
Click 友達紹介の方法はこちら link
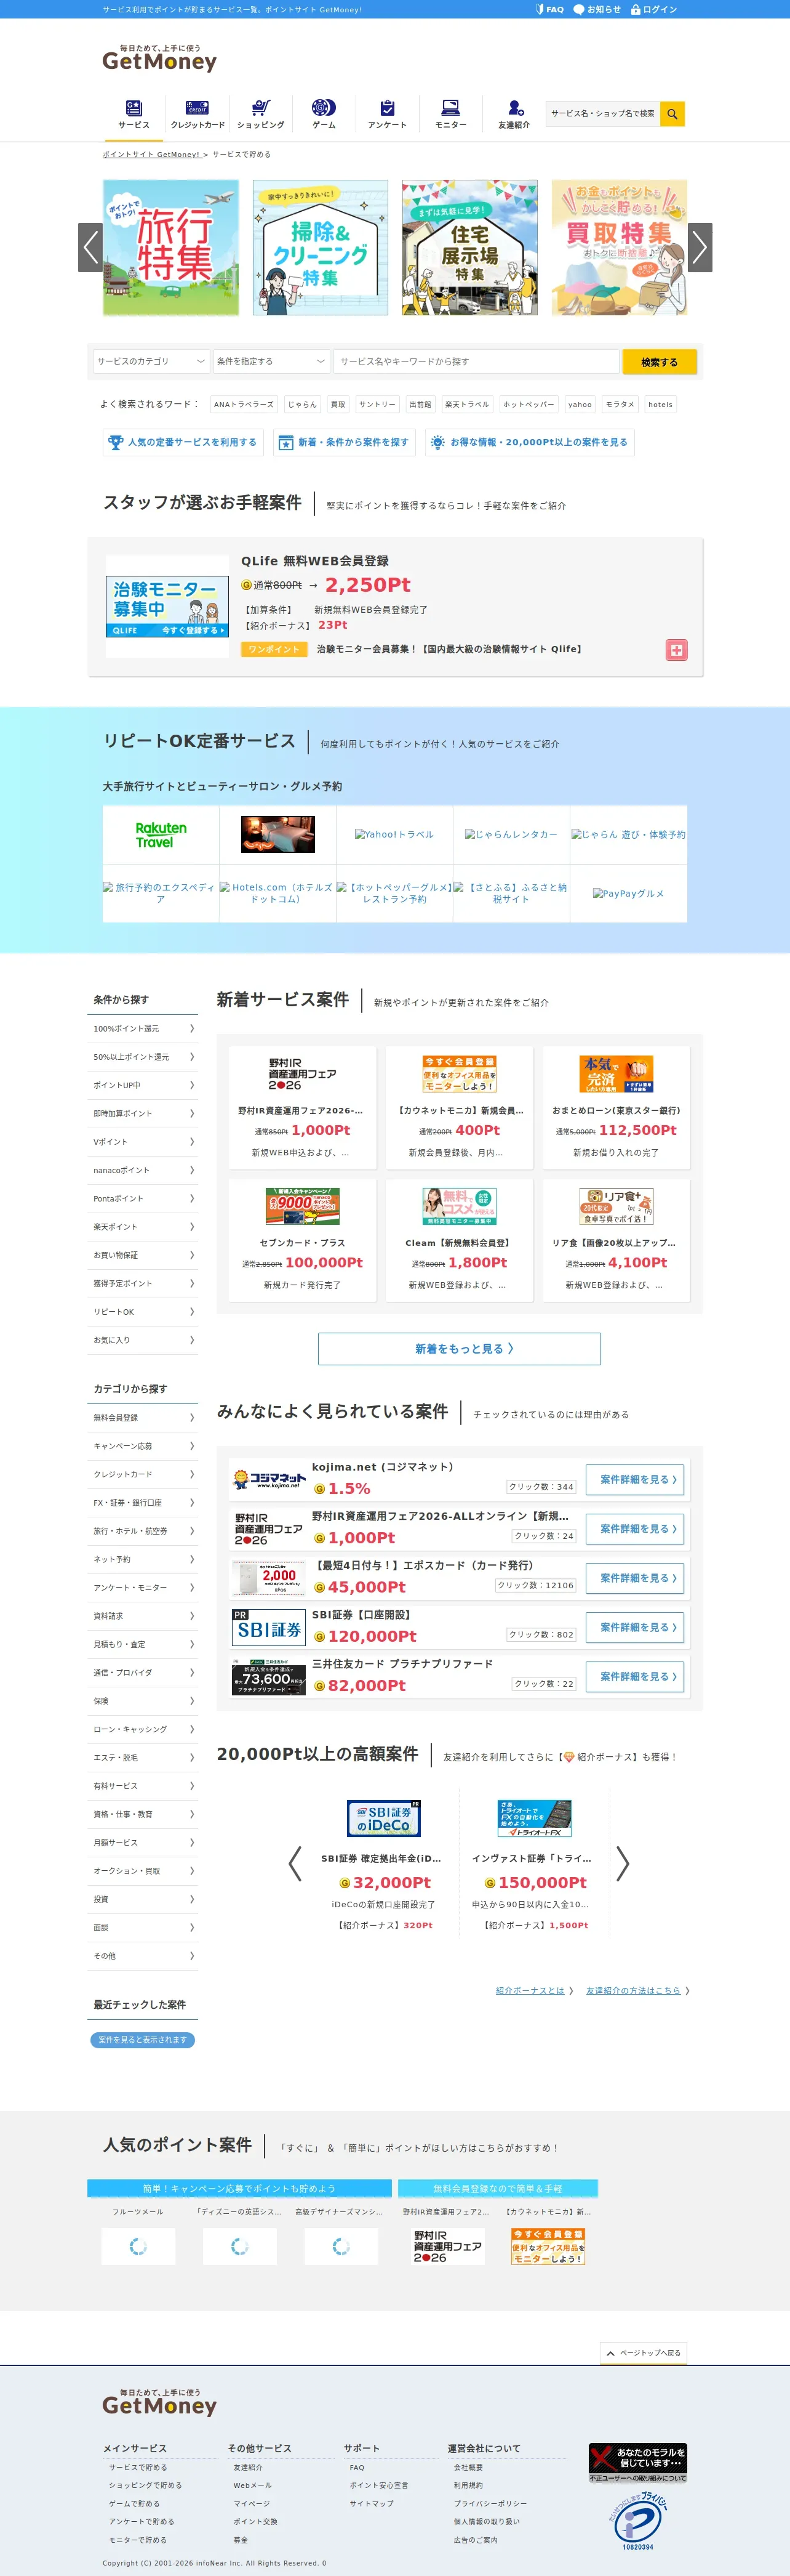point(633,1991)
